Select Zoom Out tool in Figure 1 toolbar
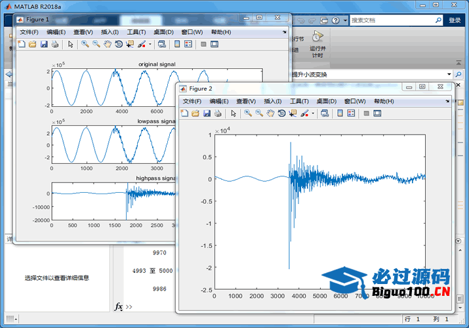This screenshot has width=469, height=328. click(96, 44)
